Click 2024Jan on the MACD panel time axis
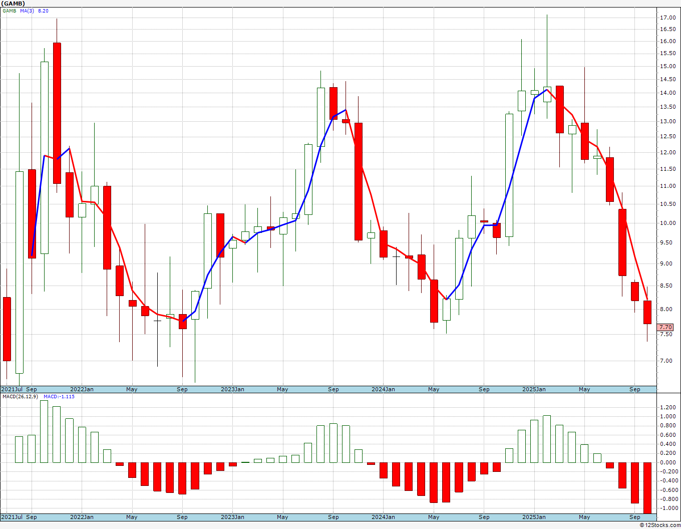 coord(383,517)
